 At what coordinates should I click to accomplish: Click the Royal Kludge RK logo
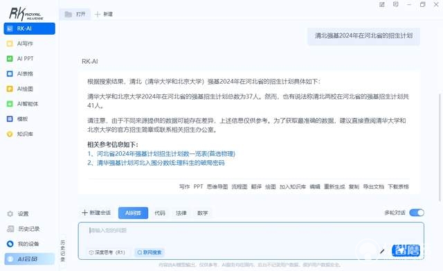click(x=26, y=14)
